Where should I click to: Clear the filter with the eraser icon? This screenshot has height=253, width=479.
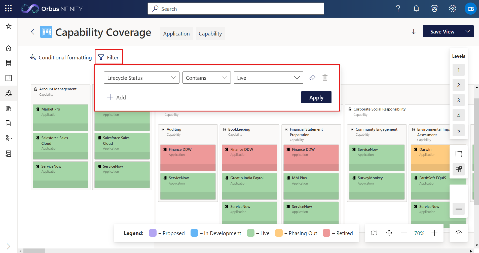312,78
